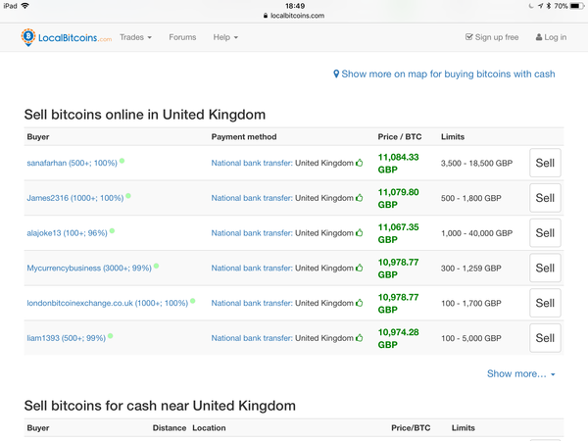Click limits 1,000 - 40,000 GBP
This screenshot has width=588, height=441.
coord(476,233)
